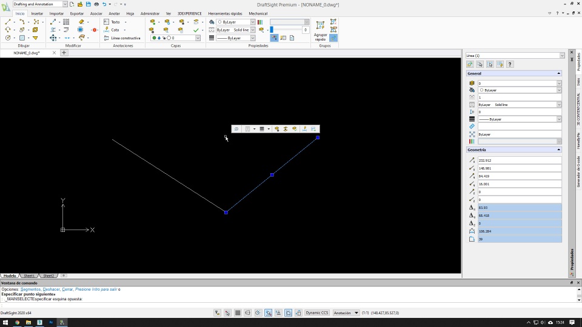Open the Mechanical ribbon tab
The width and height of the screenshot is (582, 327).
[258, 13]
